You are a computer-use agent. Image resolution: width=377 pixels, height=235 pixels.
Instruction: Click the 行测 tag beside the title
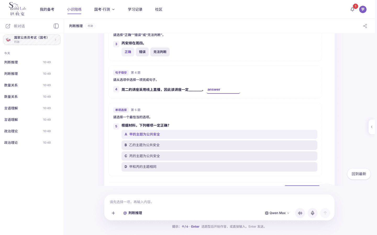coord(90,26)
